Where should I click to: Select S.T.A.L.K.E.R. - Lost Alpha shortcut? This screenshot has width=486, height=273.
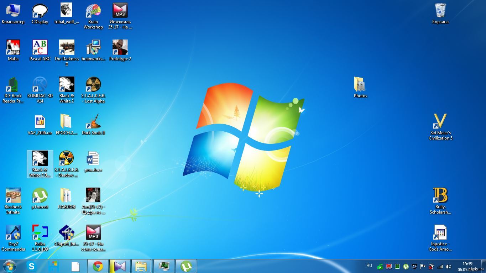(x=93, y=90)
